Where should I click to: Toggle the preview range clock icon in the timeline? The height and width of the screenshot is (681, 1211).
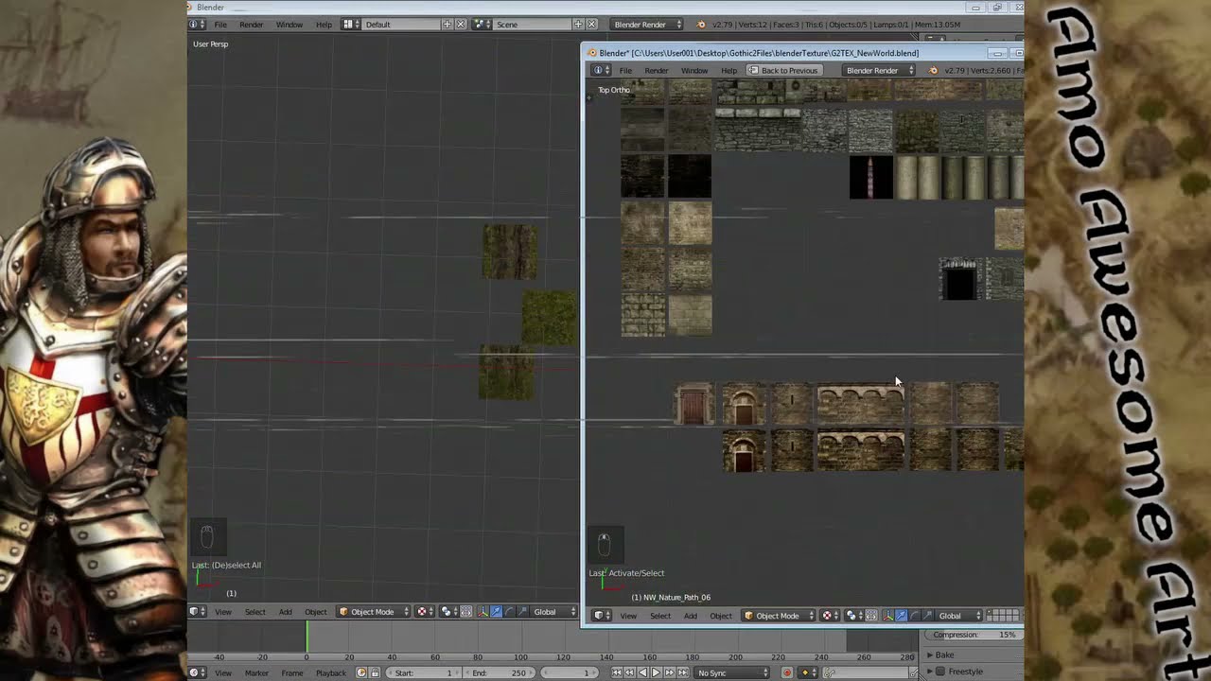tap(361, 673)
